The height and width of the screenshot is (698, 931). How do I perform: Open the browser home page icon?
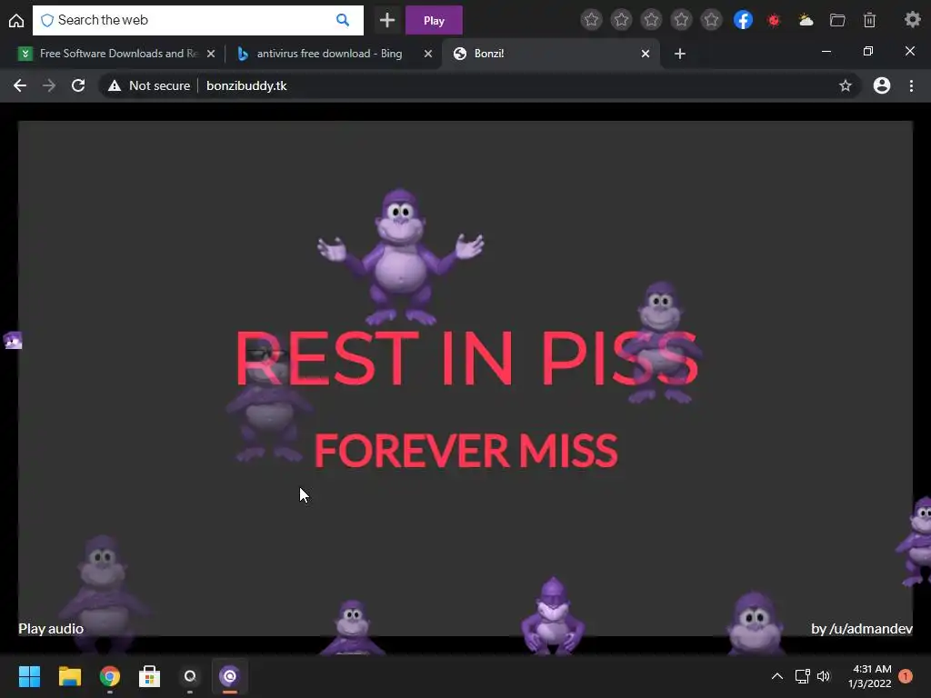(x=16, y=21)
